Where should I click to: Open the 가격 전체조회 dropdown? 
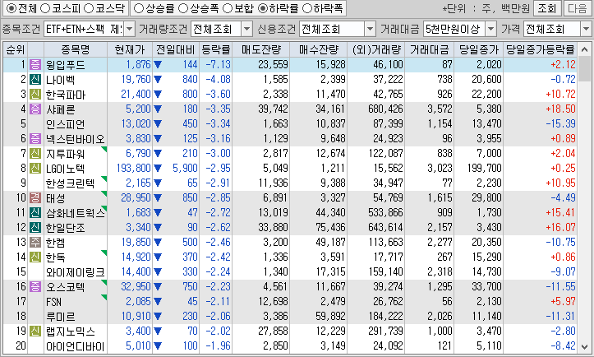point(586,29)
